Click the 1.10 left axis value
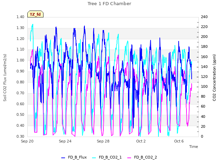The image size is (219, 164). tap(21, 50)
